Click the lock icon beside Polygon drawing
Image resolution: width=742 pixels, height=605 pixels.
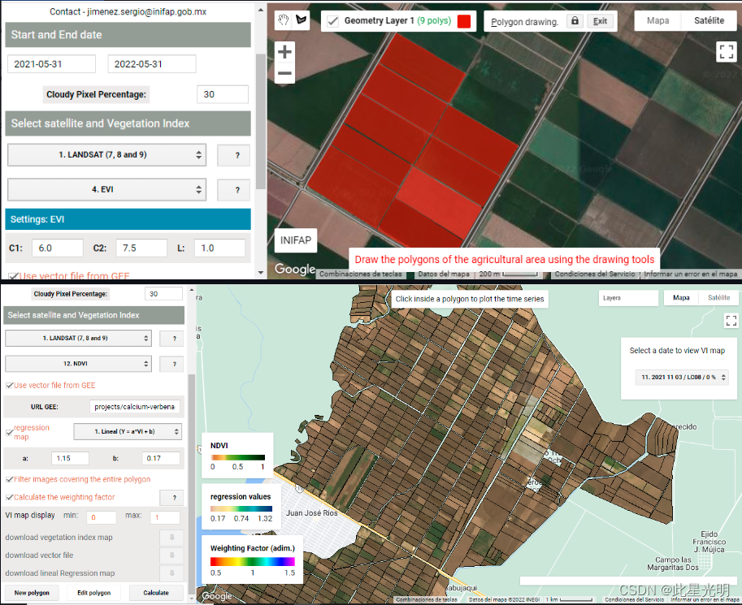[x=575, y=21]
